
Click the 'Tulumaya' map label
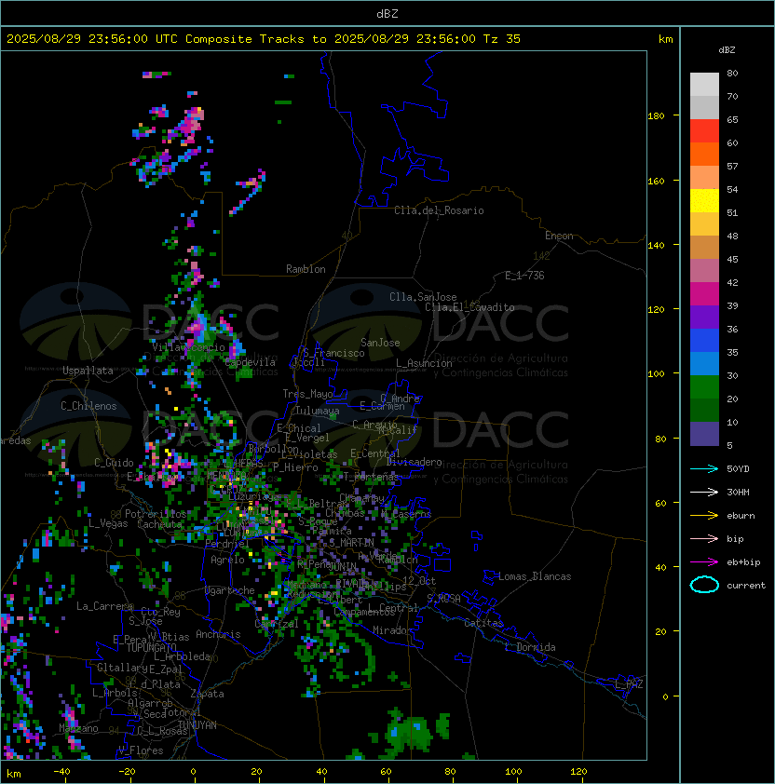(x=318, y=411)
